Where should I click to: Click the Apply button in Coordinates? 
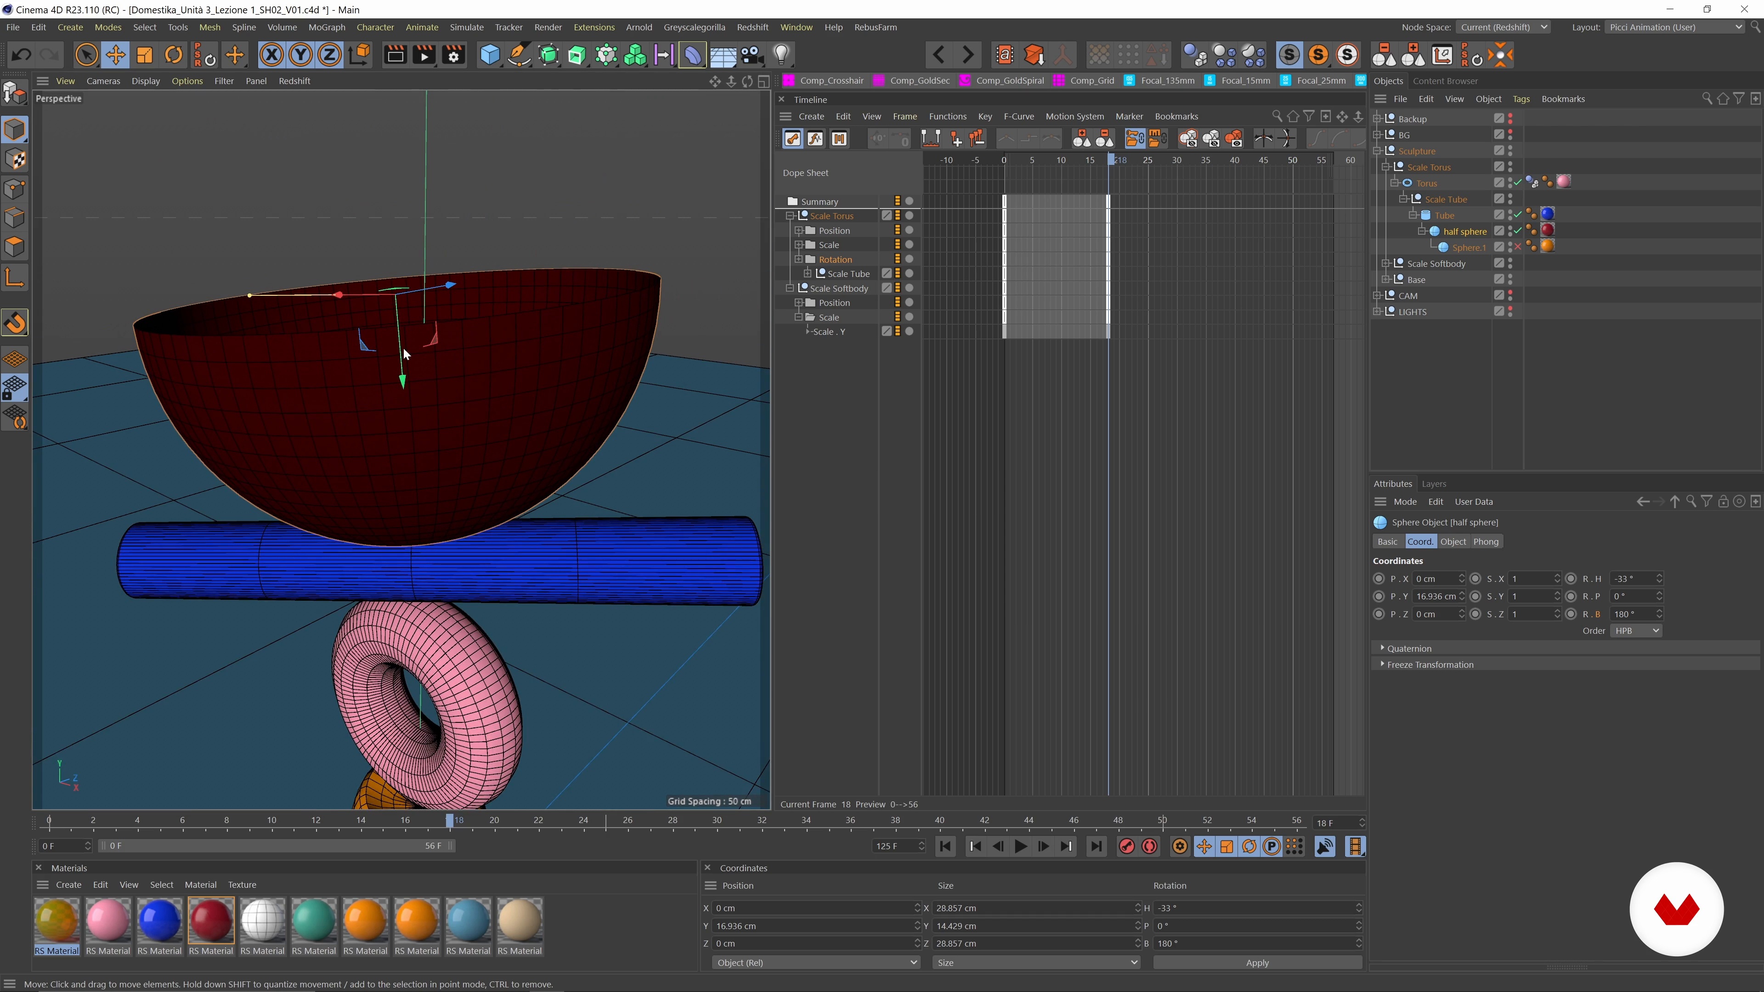pyautogui.click(x=1257, y=963)
